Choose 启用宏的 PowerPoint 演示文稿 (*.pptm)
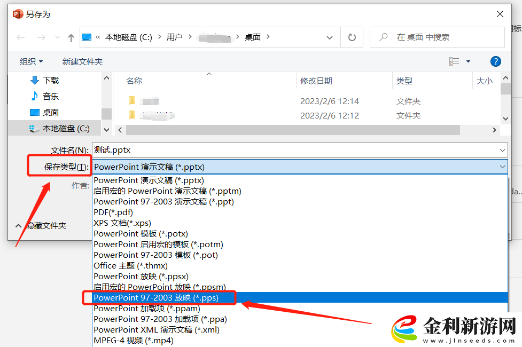The width and height of the screenshot is (522, 347). [300, 191]
